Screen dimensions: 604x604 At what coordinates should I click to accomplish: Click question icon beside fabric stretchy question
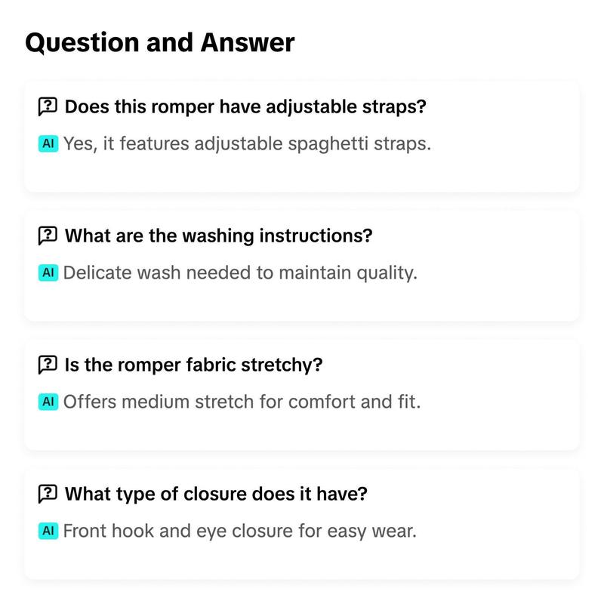pyautogui.click(x=48, y=365)
